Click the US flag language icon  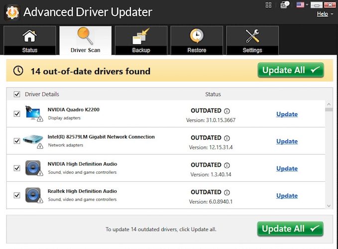[x=300, y=5]
